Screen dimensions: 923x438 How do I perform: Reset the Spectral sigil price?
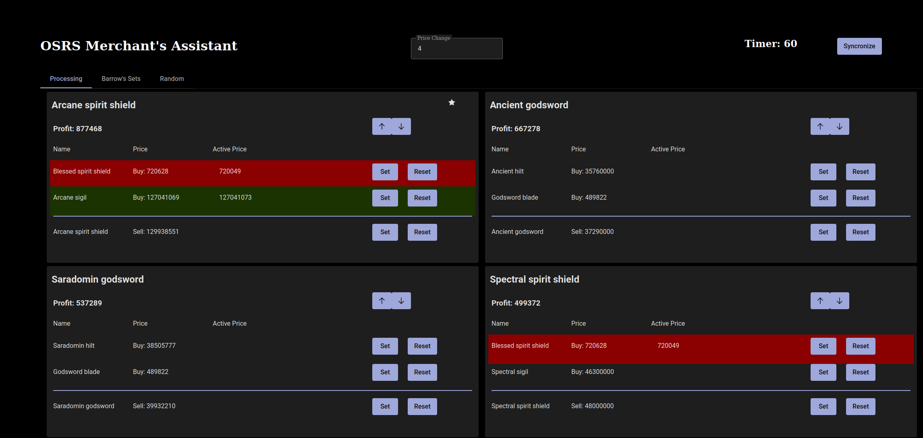(861, 372)
